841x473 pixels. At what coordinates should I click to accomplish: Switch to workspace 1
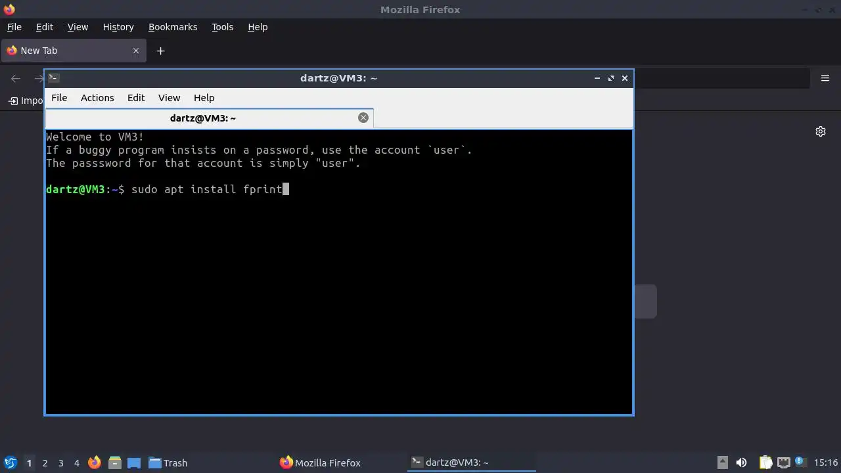coord(29,462)
